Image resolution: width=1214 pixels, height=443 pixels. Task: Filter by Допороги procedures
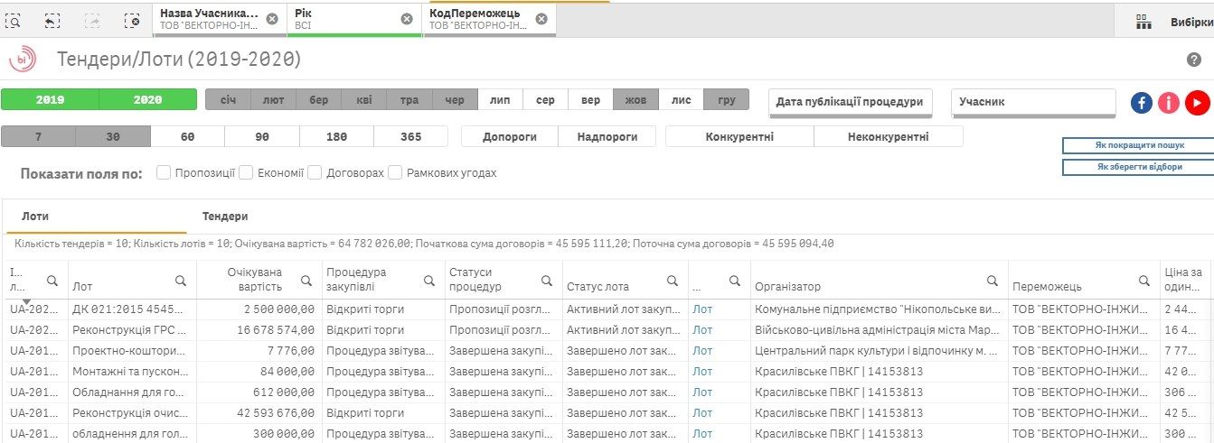510,137
